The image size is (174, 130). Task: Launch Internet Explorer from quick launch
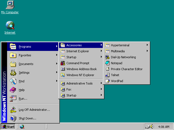pos(22,126)
